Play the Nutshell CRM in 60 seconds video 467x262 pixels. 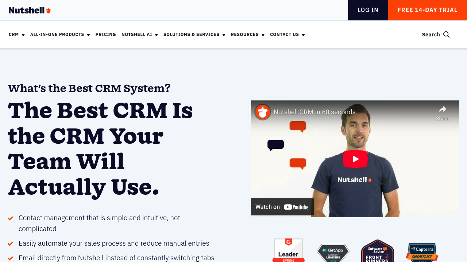pos(355,159)
